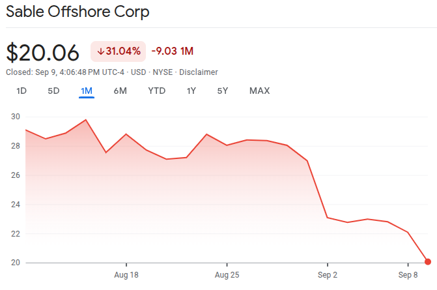Click the red endpoint dot on chart
Screen dimensions: 437x290
pyautogui.click(x=428, y=262)
